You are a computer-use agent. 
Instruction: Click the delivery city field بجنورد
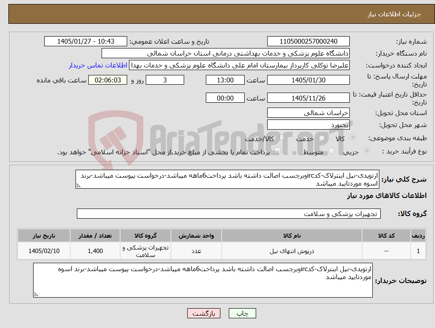(308, 125)
